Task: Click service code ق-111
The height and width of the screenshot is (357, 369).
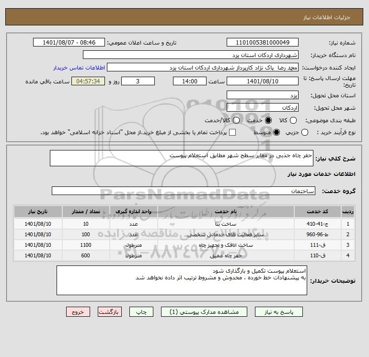Action: (317, 245)
